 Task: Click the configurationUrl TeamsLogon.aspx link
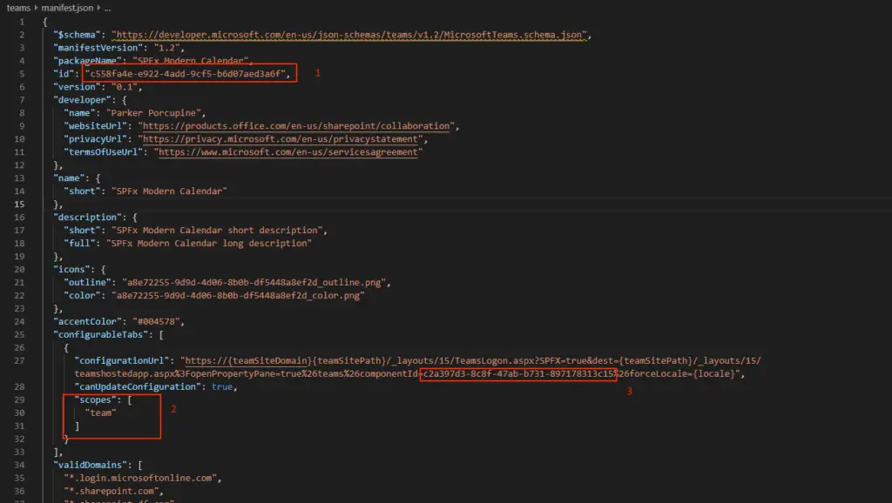(436, 361)
